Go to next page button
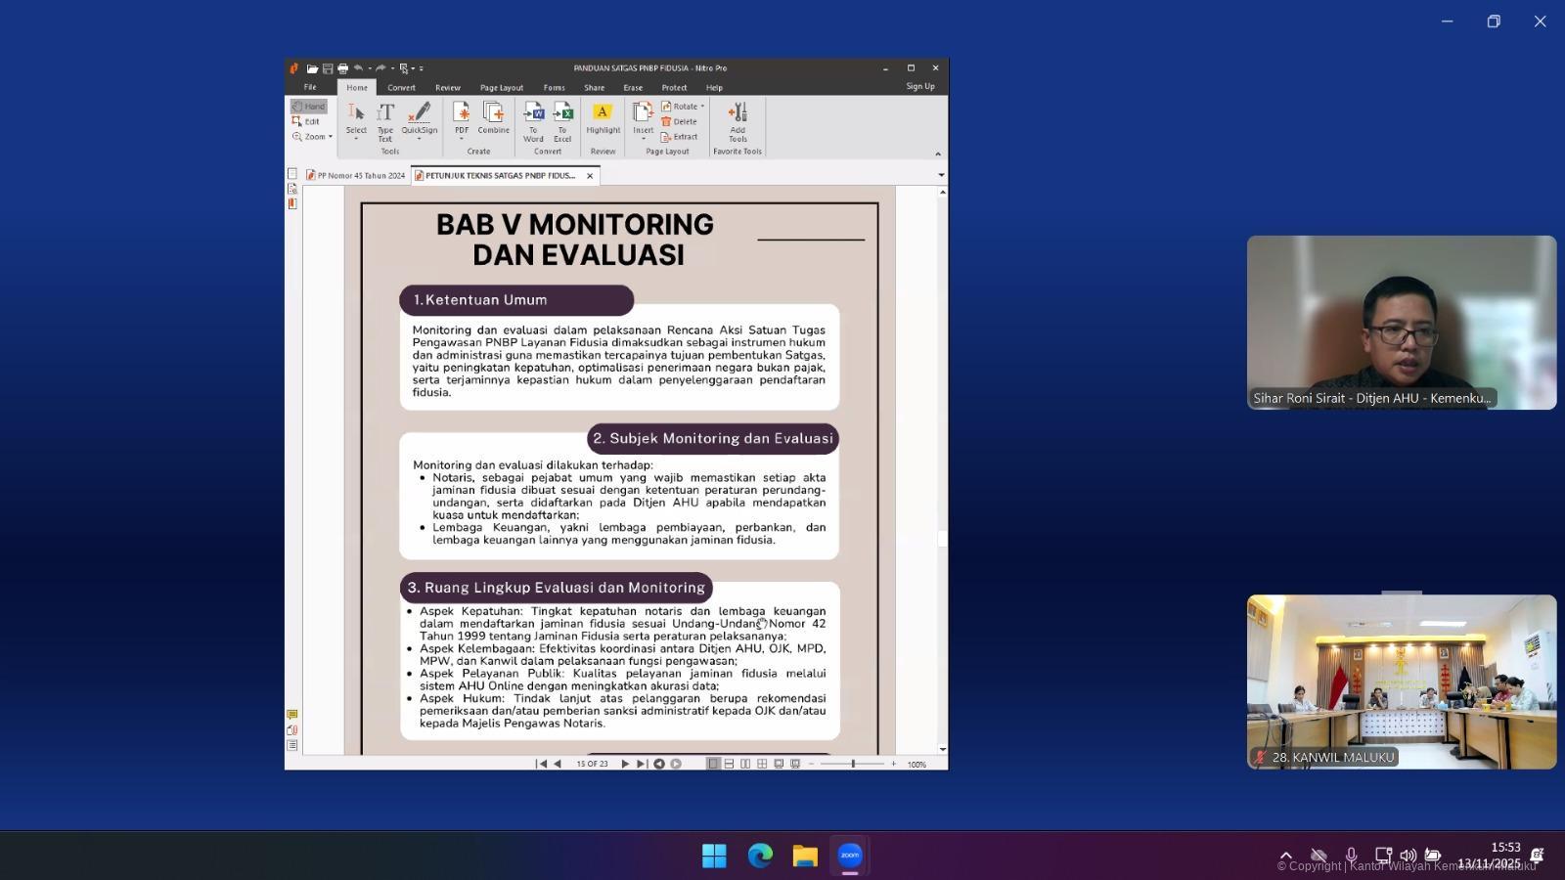 [x=625, y=764]
